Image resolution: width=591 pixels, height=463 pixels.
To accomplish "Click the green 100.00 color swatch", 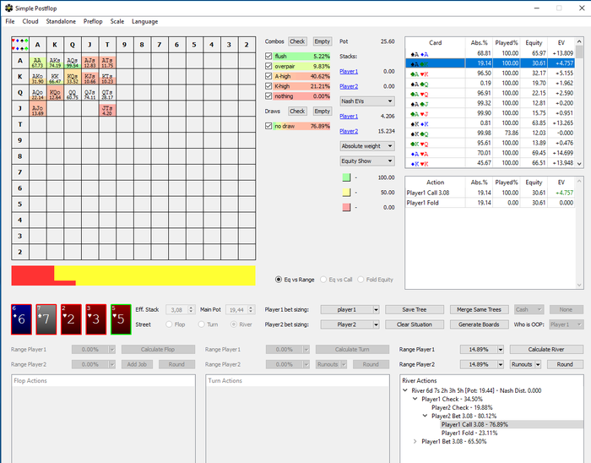I will click(346, 177).
